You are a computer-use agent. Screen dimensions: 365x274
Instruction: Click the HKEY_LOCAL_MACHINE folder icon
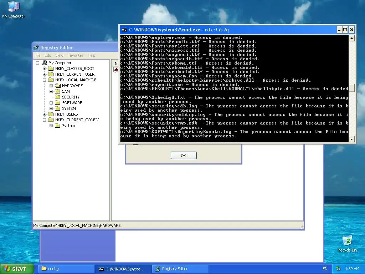point(51,80)
